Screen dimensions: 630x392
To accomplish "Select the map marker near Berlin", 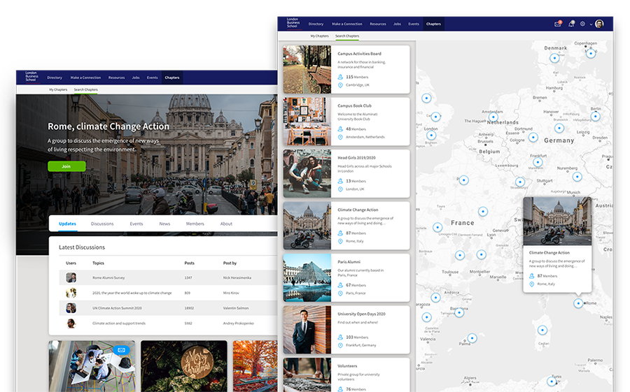I will point(596,117).
